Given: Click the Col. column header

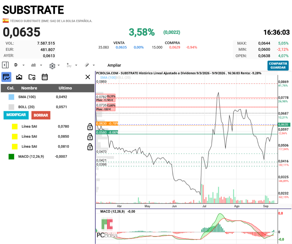Looking at the screenshot, I should [11, 88].
